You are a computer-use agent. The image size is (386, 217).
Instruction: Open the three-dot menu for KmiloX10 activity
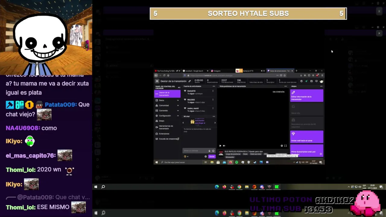[x=213, y=91]
